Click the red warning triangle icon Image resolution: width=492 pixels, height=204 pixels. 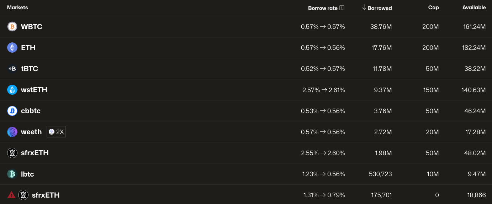coord(11,195)
